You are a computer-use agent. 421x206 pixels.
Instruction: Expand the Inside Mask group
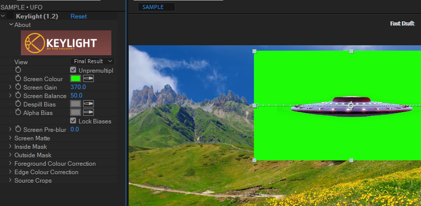pos(10,146)
